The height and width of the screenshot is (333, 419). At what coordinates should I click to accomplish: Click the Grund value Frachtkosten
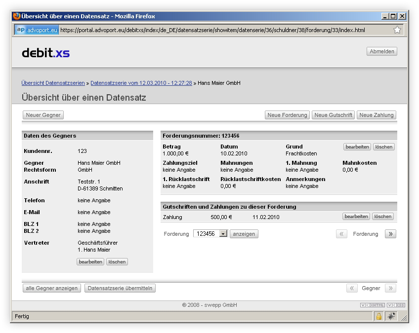click(301, 153)
